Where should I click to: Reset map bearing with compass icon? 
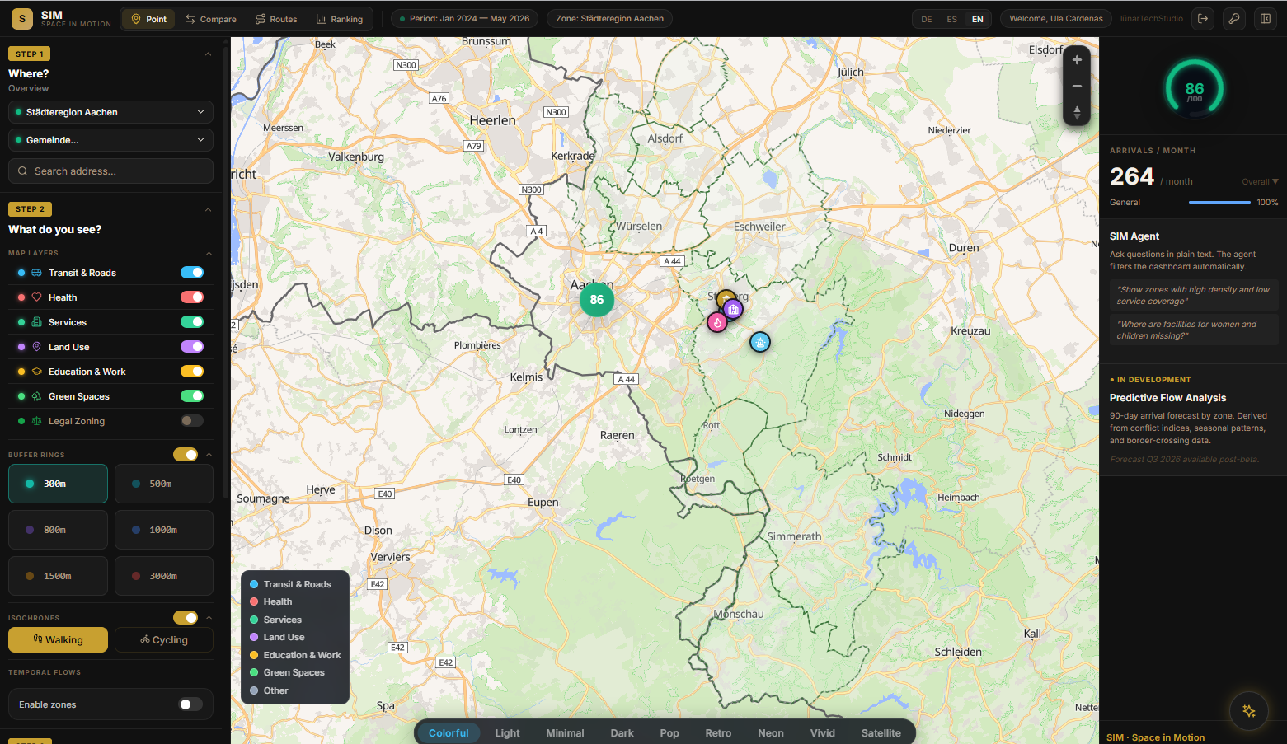[x=1077, y=112]
